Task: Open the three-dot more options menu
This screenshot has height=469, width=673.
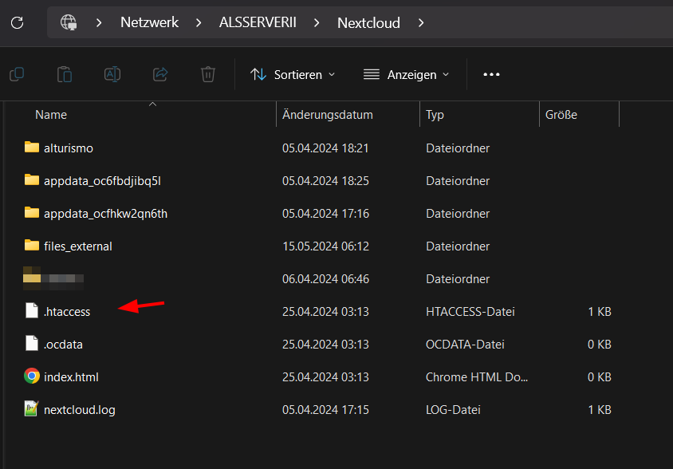Action: [491, 74]
